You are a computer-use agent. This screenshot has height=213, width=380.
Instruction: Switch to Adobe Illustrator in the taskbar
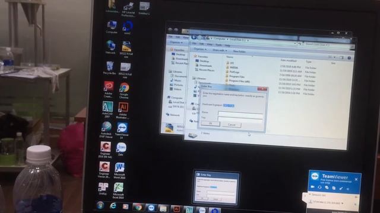[176, 209]
